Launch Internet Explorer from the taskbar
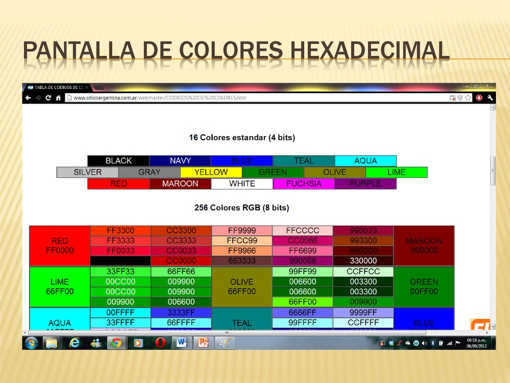Viewport: 510px width, 383px height. point(75,343)
